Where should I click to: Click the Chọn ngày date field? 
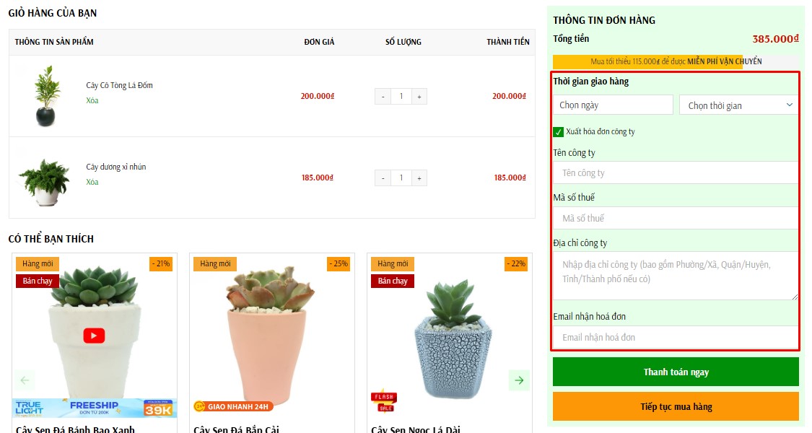coord(613,105)
